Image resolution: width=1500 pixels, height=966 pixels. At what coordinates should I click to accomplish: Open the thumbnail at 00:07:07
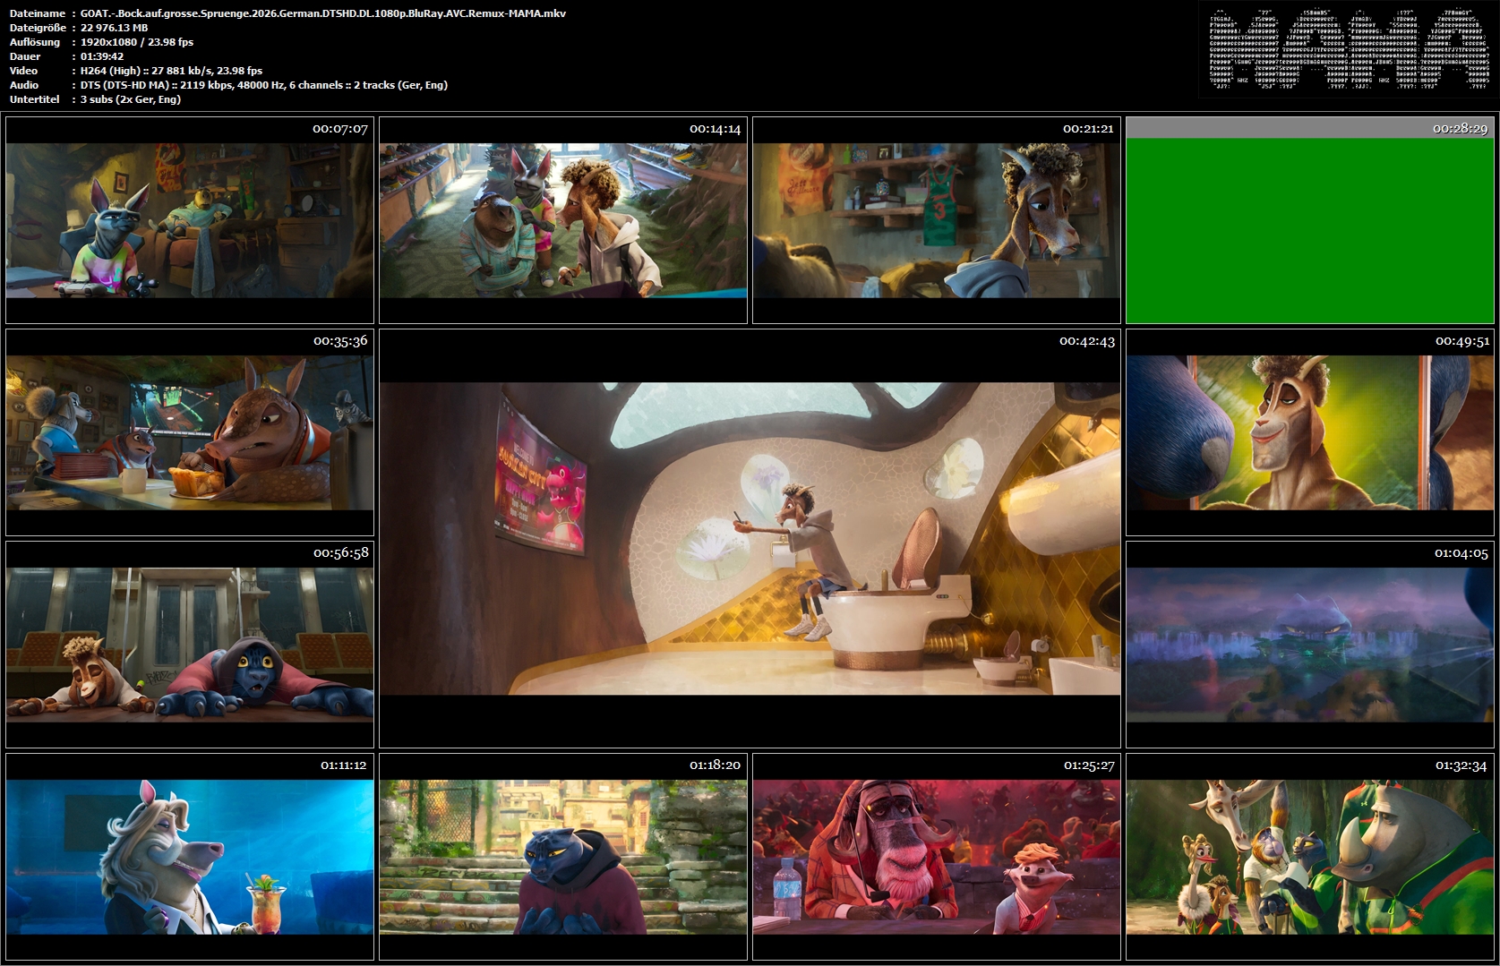190,220
